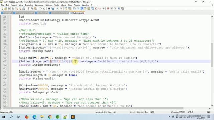Screen dimensions: 214x120
Task: Save the current recorded macro icon
Action: pos(122,8)
